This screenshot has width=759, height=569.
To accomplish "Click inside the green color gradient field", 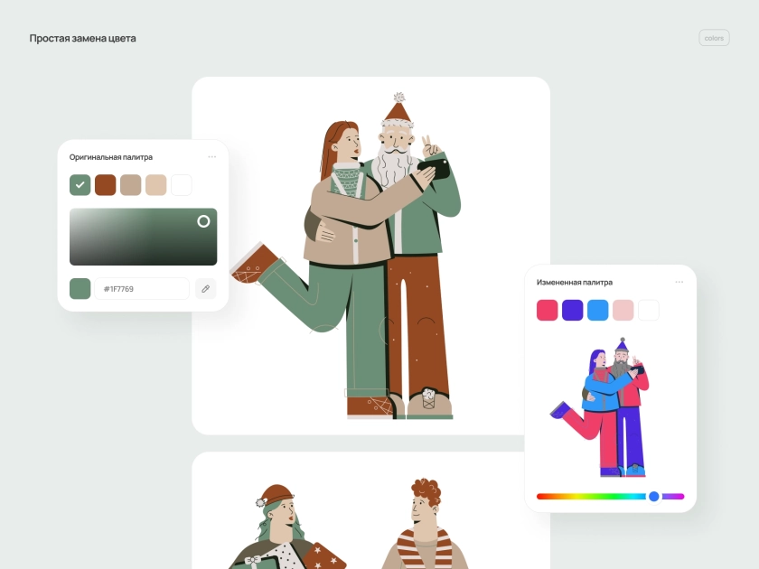I will click(x=144, y=237).
